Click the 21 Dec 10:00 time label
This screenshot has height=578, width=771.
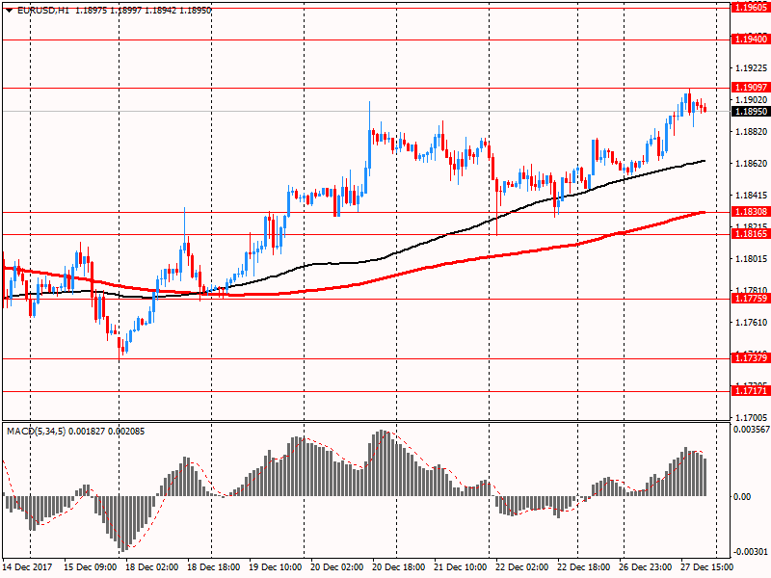tap(461, 566)
